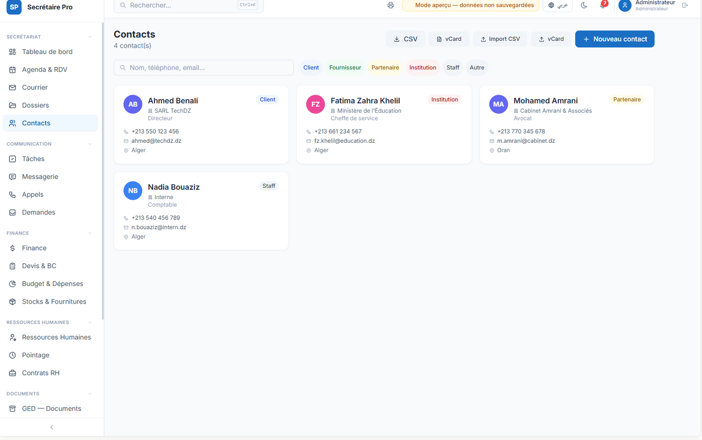702x440 pixels.
Task: Focus the Nom, téléphone, email search field
Action: click(204, 68)
